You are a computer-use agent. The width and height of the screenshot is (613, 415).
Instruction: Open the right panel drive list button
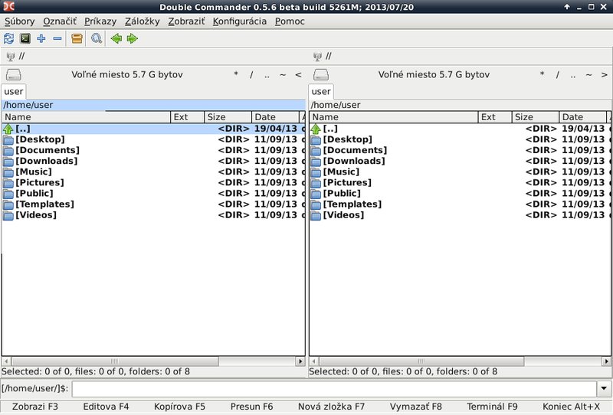321,74
